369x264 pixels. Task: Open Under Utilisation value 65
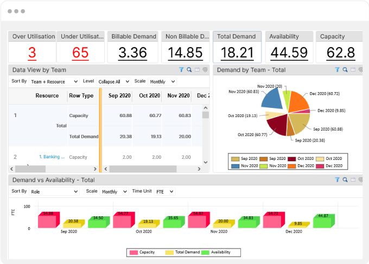(x=80, y=53)
